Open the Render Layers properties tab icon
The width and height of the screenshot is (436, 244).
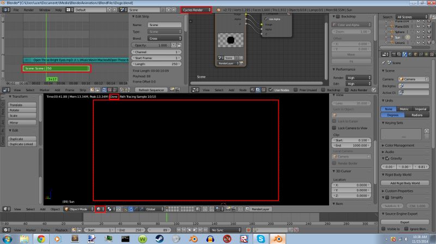pyautogui.click(x=399, y=54)
